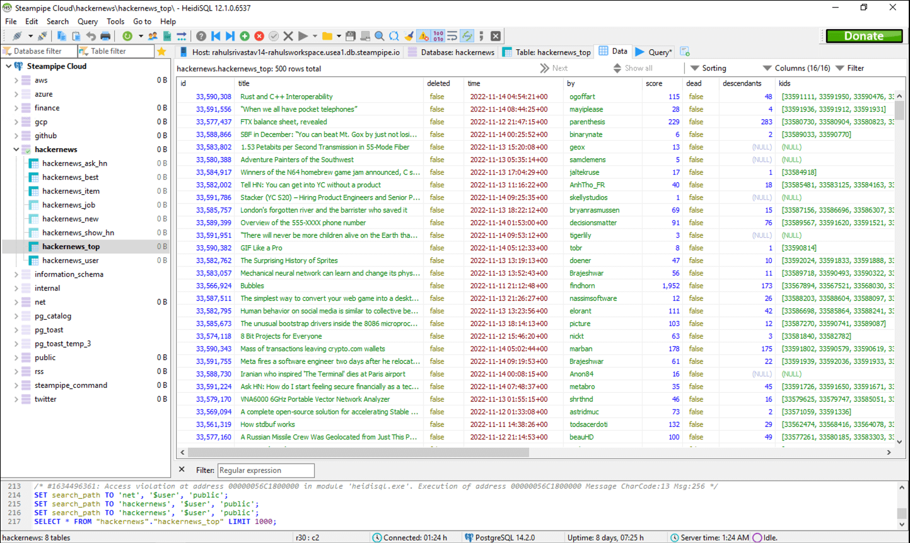Open the user manager icon
Screen dimensions: 910x543
click(x=153, y=36)
